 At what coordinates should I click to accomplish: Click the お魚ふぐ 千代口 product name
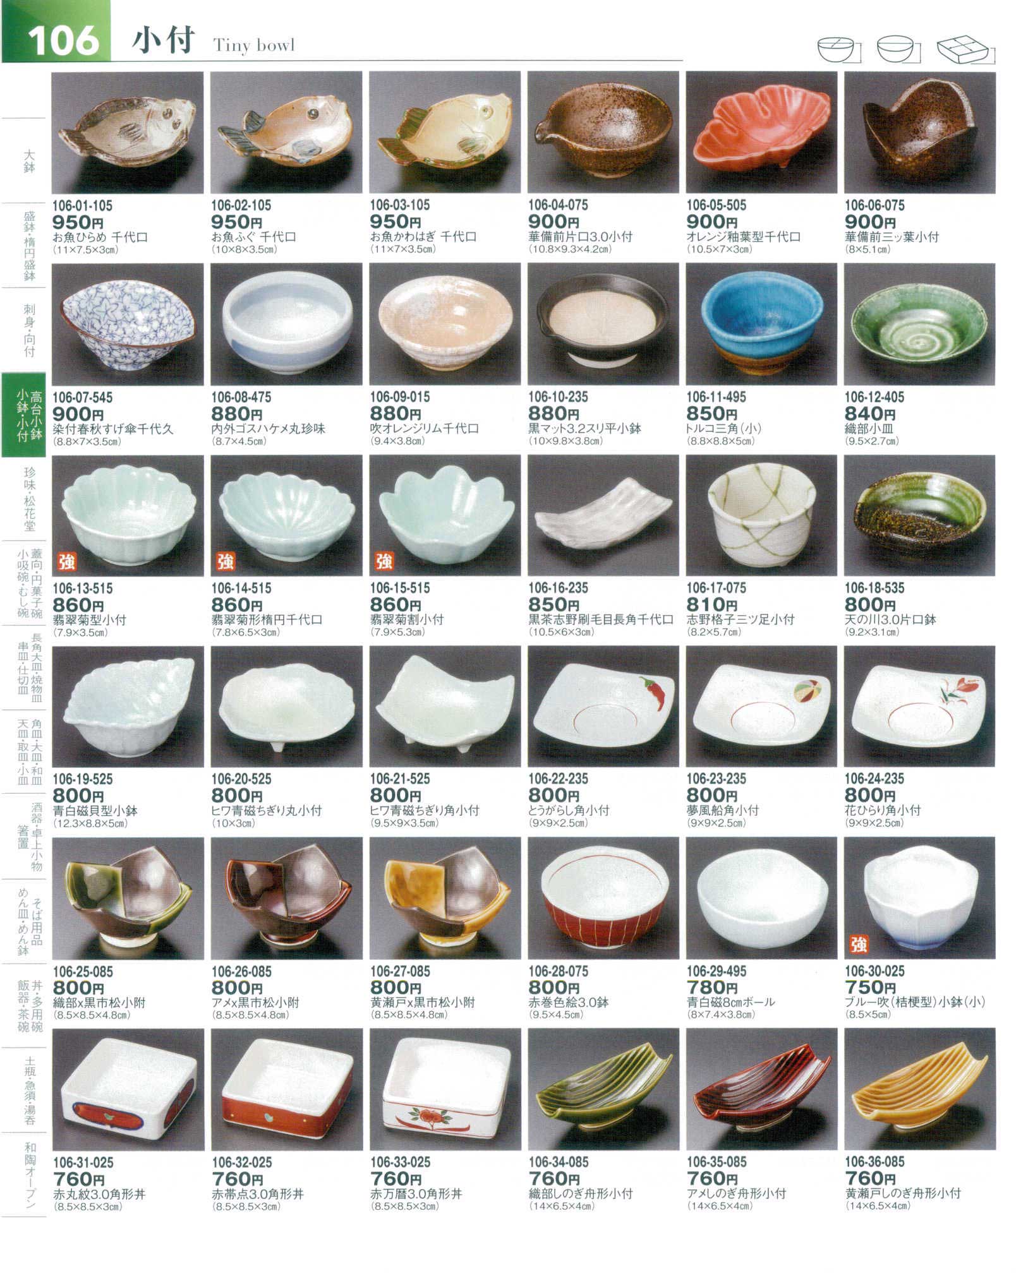tap(253, 237)
